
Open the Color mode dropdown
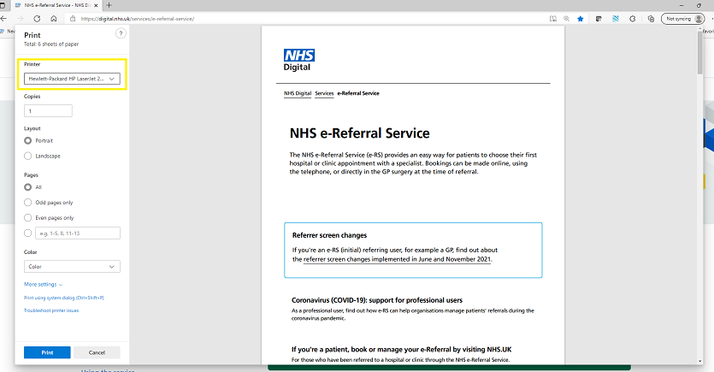[72, 266]
